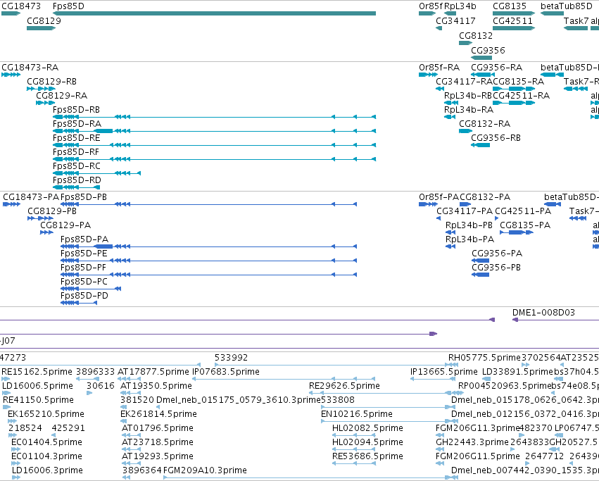
Task: Select the CG42511 gene label
Action: coord(512,20)
